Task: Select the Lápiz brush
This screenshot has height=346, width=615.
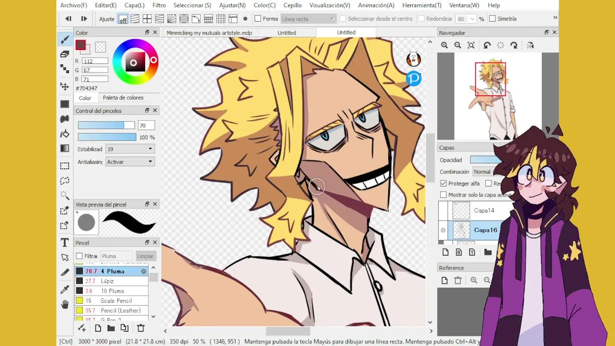Action: click(x=111, y=281)
